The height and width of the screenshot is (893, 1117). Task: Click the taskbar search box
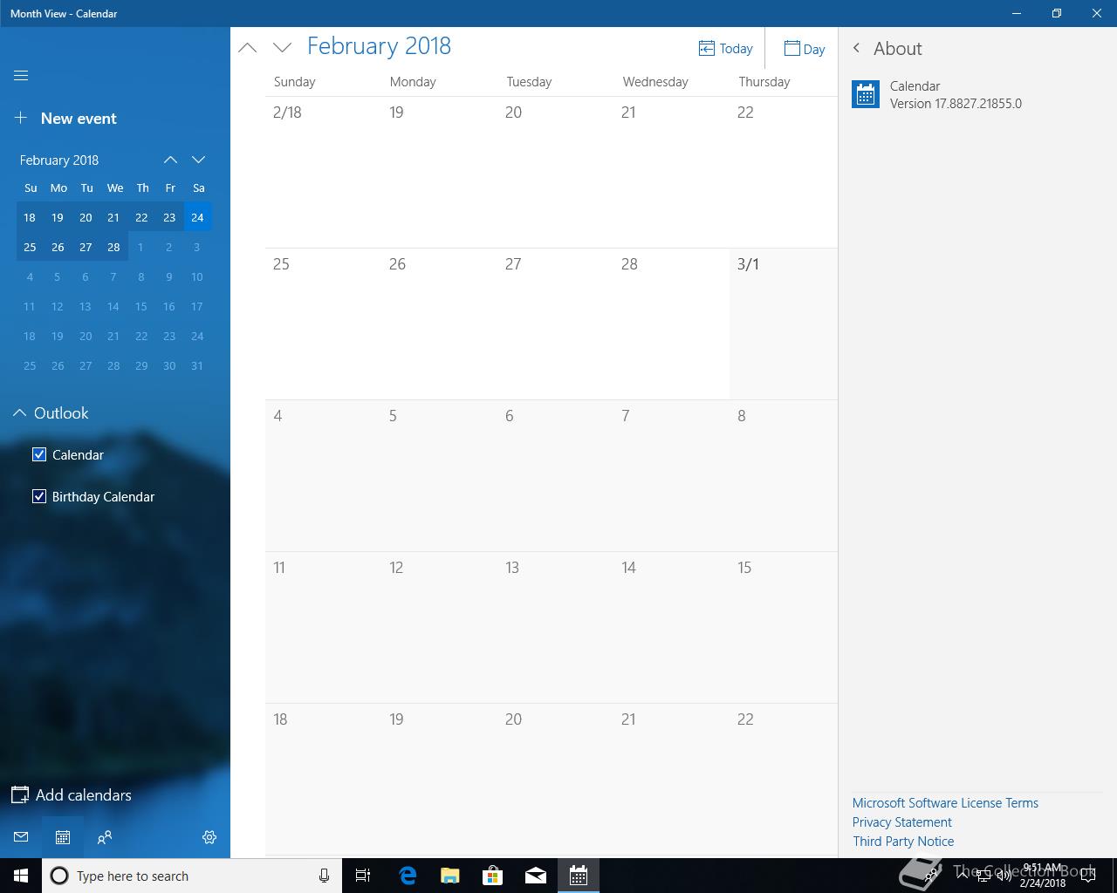(x=192, y=876)
